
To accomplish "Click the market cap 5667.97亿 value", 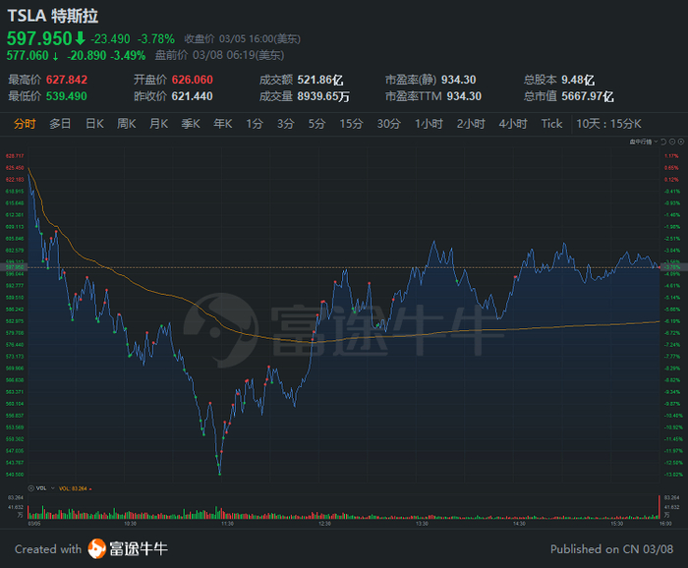I will point(588,96).
